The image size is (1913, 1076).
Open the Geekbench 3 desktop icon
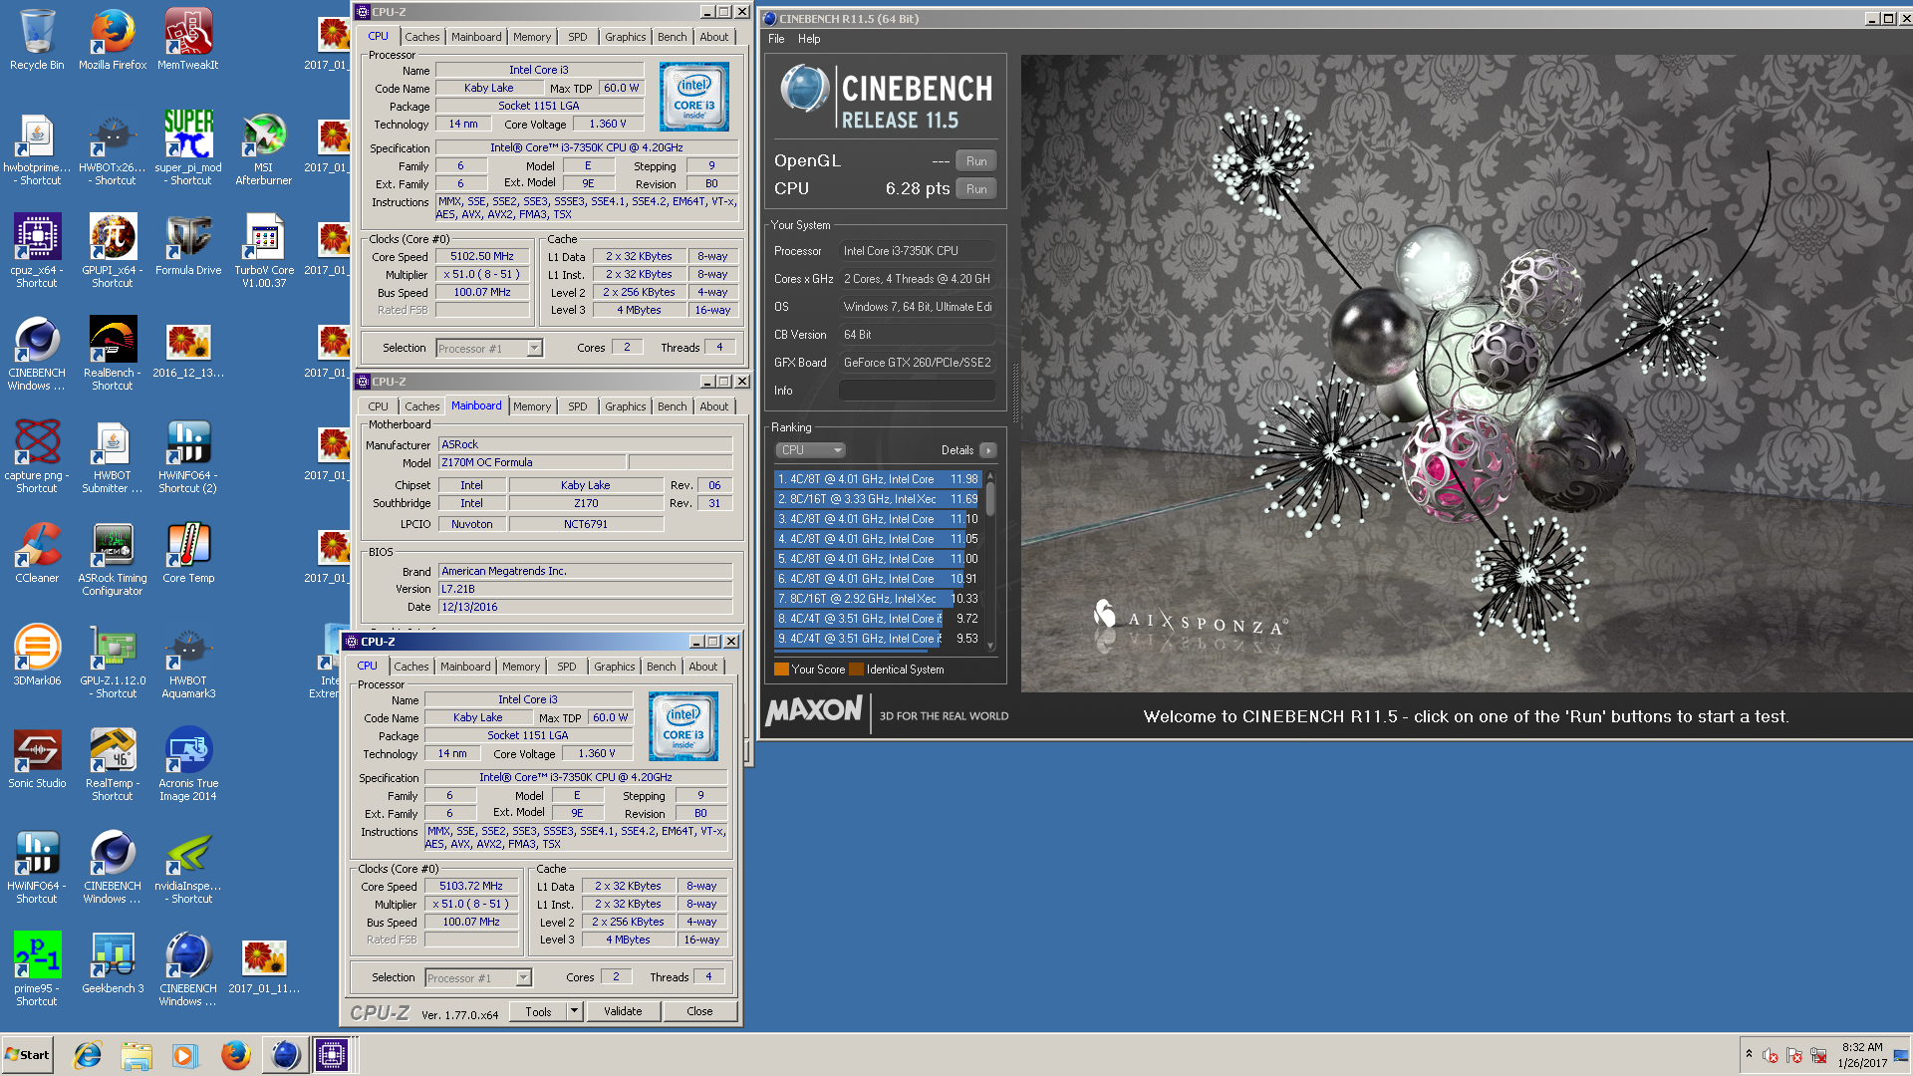click(x=113, y=964)
